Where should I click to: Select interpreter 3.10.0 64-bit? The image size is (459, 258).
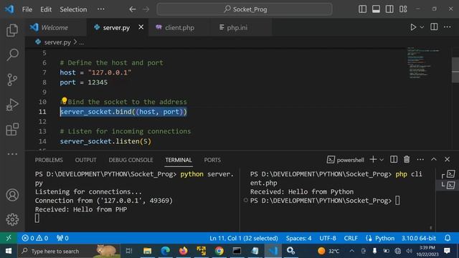[x=419, y=238]
